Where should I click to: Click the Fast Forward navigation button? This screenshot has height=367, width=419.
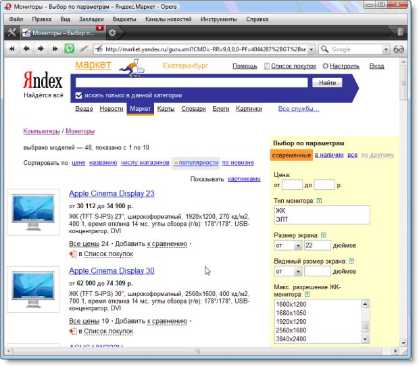click(x=55, y=49)
